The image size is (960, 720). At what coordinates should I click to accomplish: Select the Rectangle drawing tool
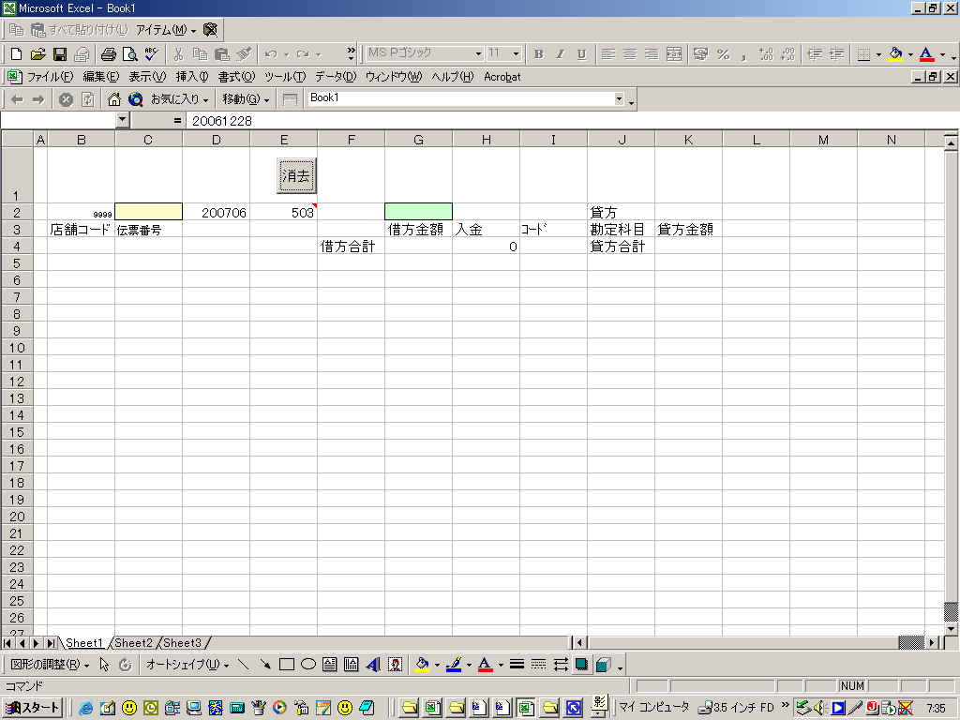click(x=287, y=665)
